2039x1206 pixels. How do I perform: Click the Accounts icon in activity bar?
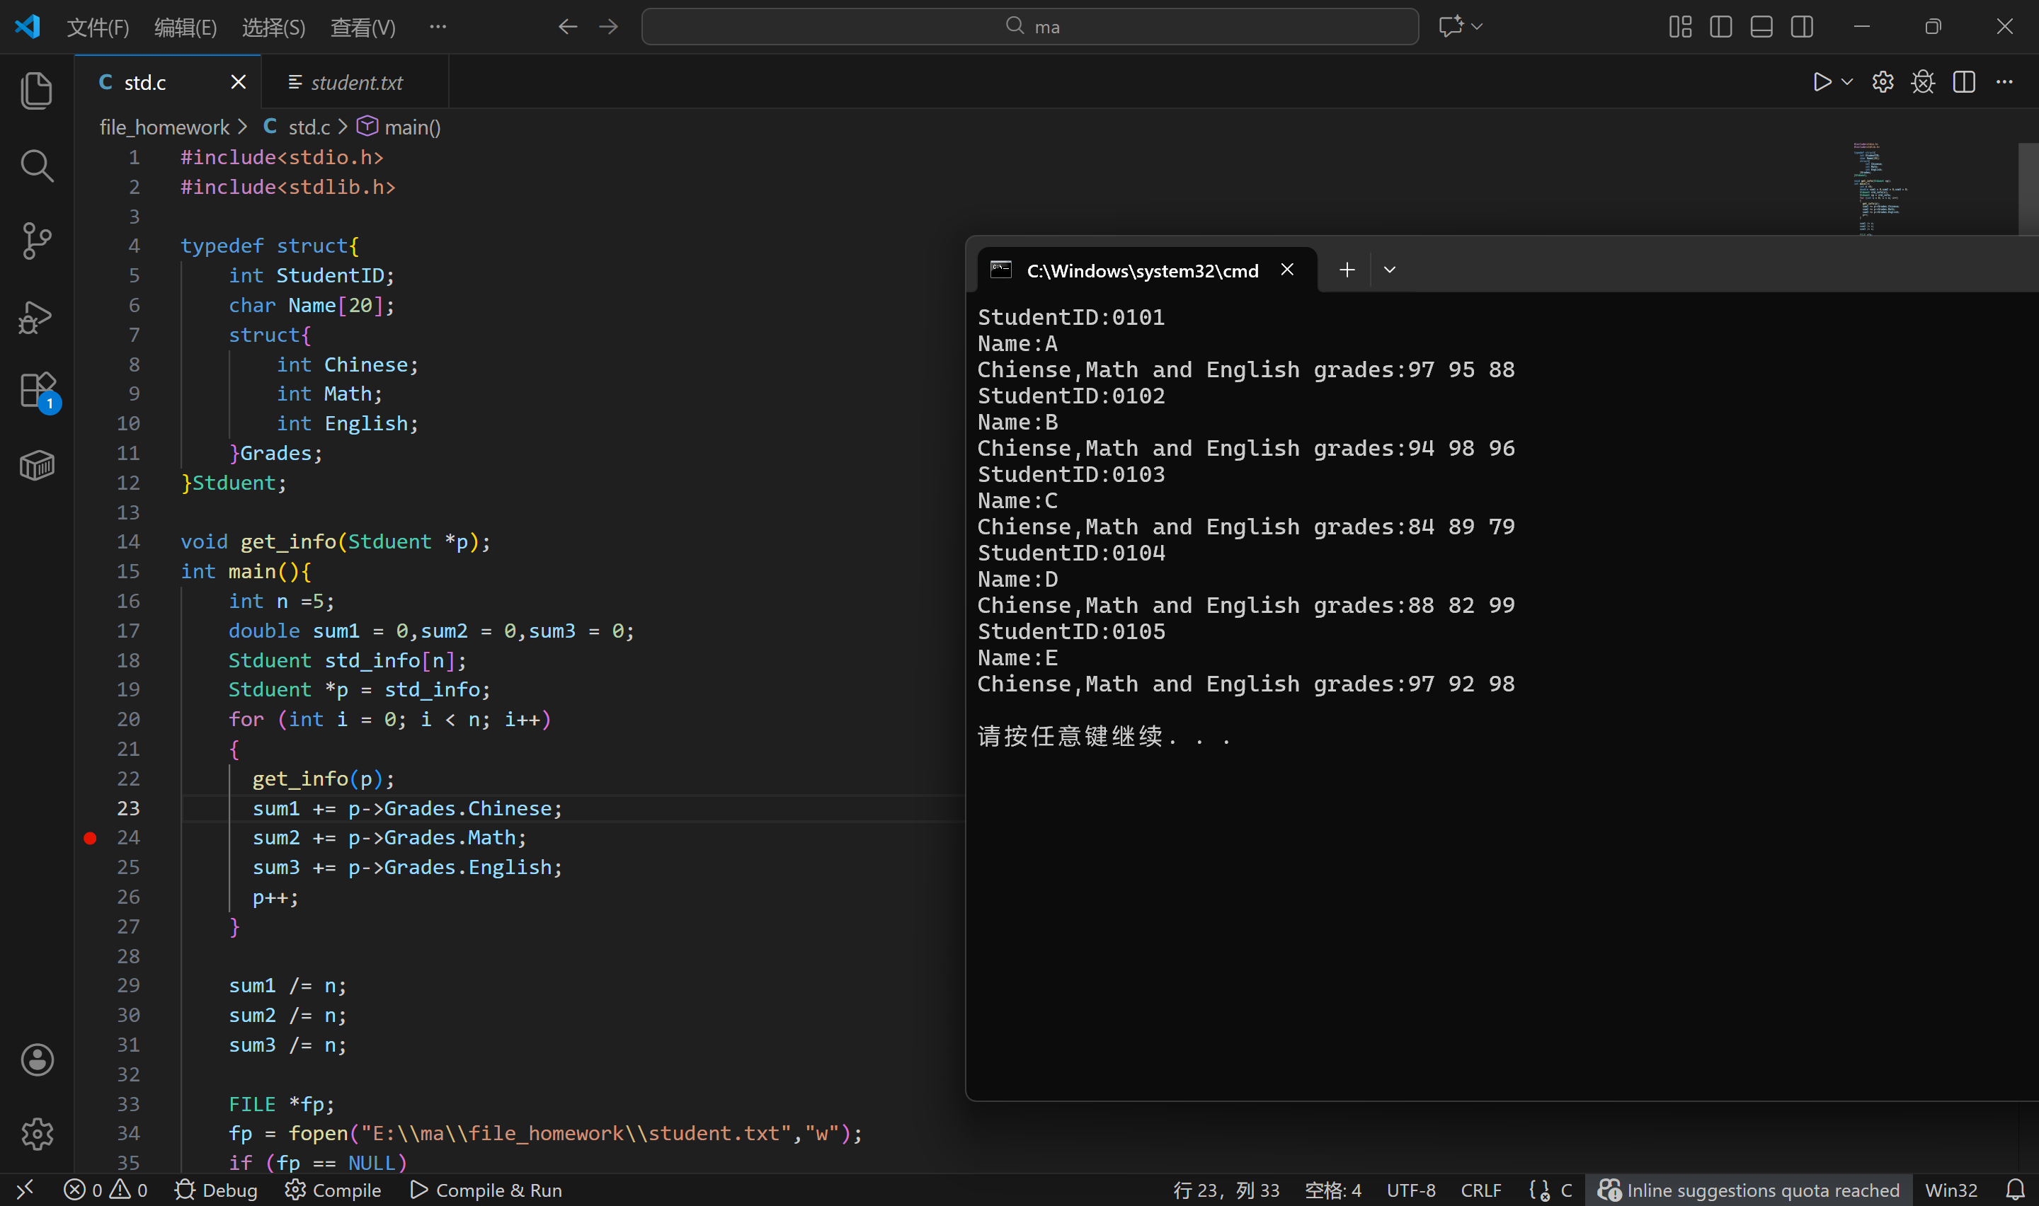click(37, 1059)
